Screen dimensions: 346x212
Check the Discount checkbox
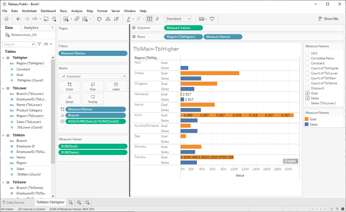pyautogui.click(x=307, y=88)
